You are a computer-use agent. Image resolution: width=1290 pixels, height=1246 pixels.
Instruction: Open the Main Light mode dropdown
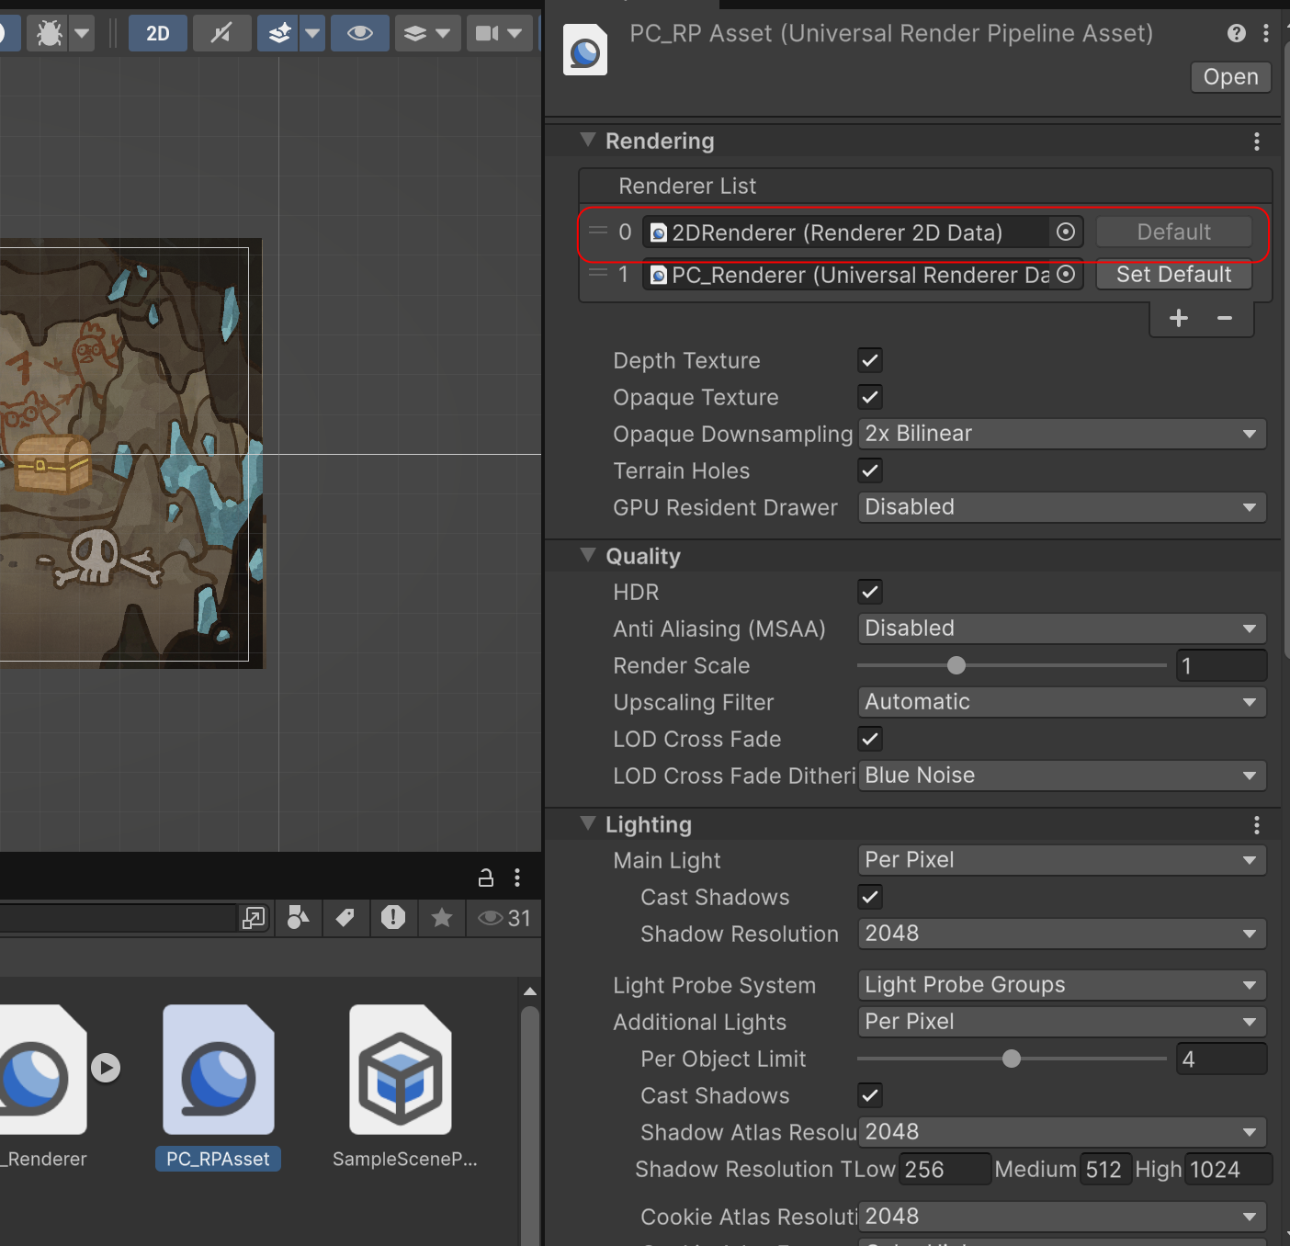click(1062, 860)
